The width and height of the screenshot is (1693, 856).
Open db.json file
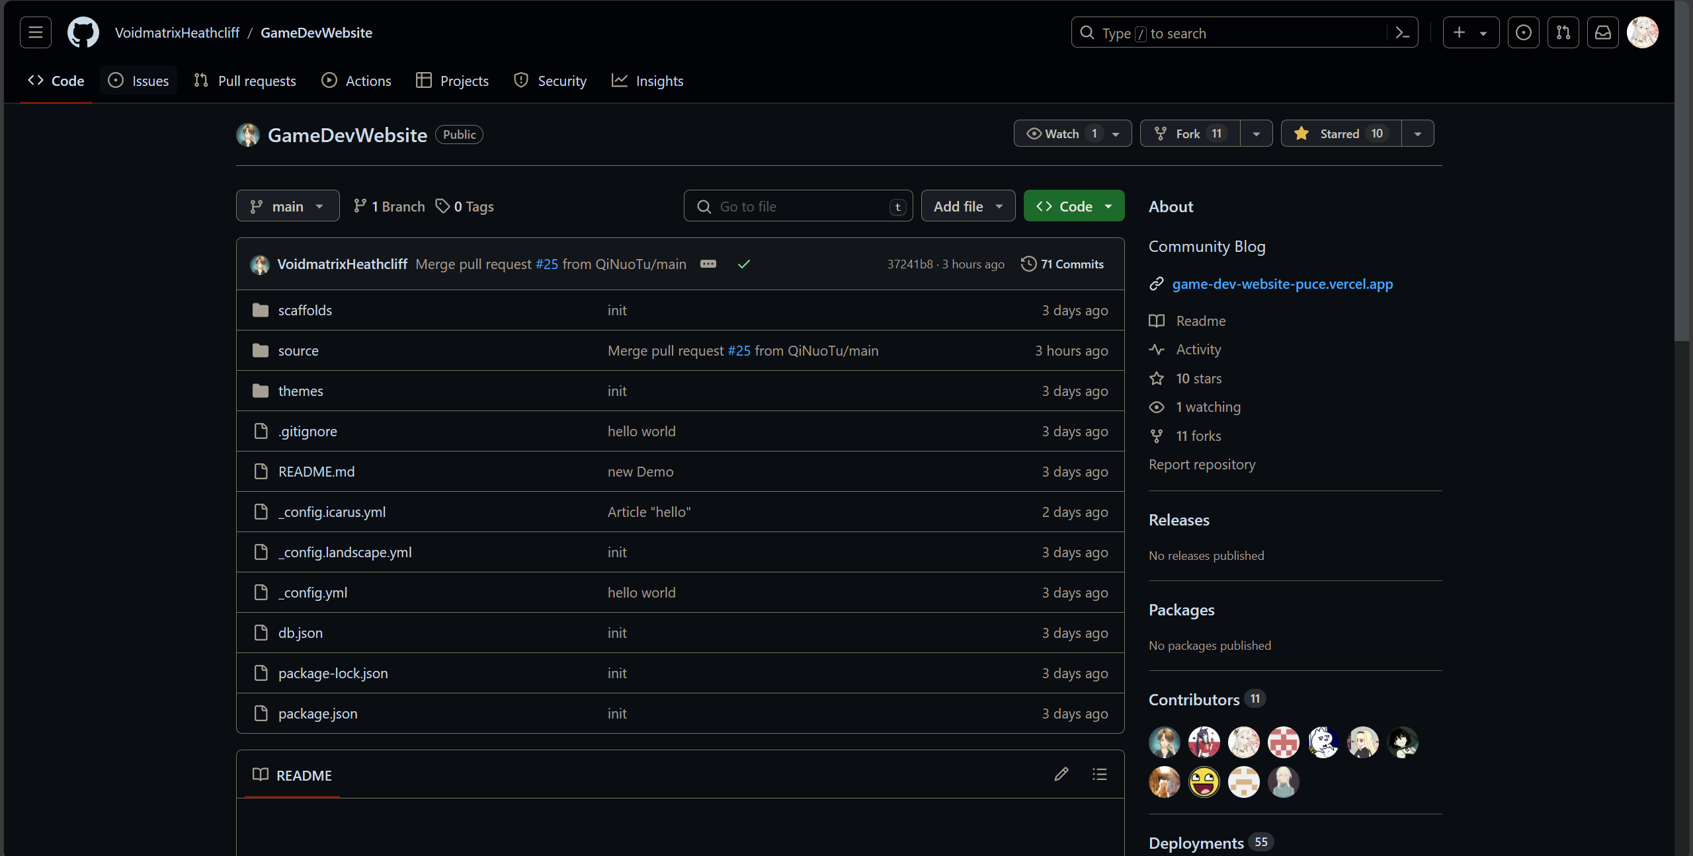[300, 633]
